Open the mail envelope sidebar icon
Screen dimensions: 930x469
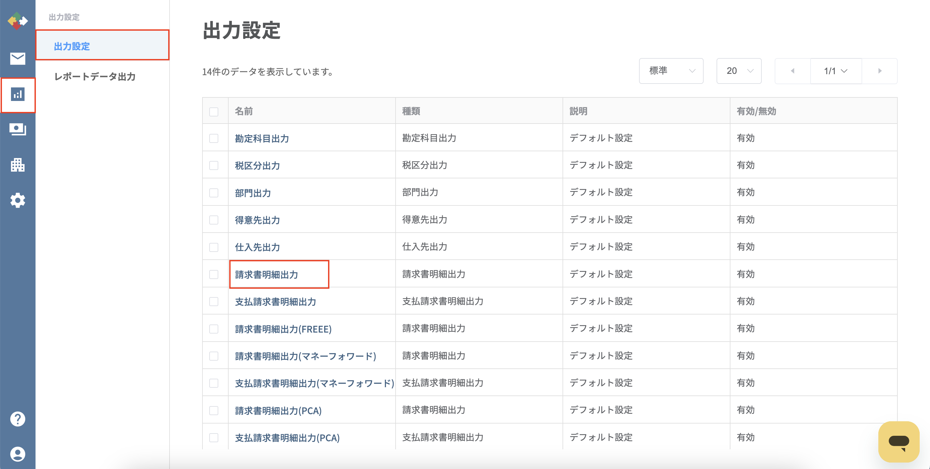tap(17, 58)
